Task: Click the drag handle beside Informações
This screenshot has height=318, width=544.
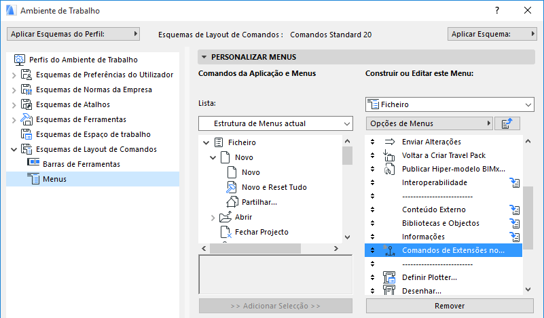Action: coord(372,237)
